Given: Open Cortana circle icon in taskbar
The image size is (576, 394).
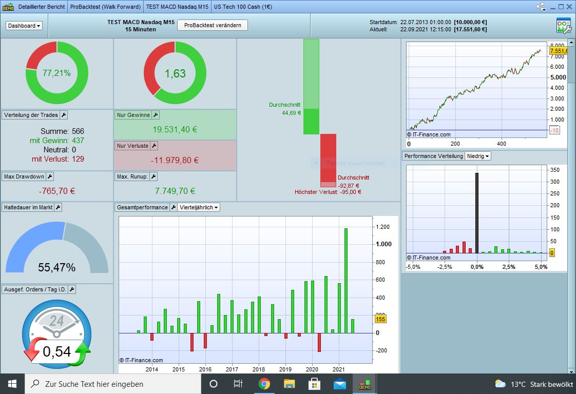Looking at the screenshot, I should [x=214, y=384].
